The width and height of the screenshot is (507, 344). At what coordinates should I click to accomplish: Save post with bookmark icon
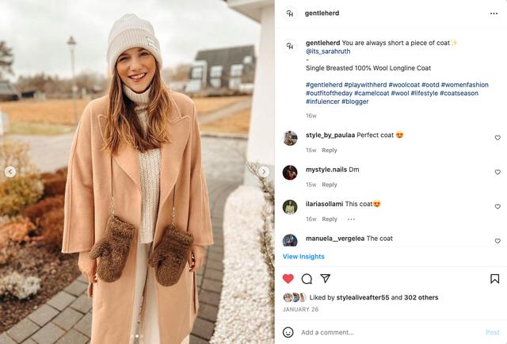coord(494,279)
